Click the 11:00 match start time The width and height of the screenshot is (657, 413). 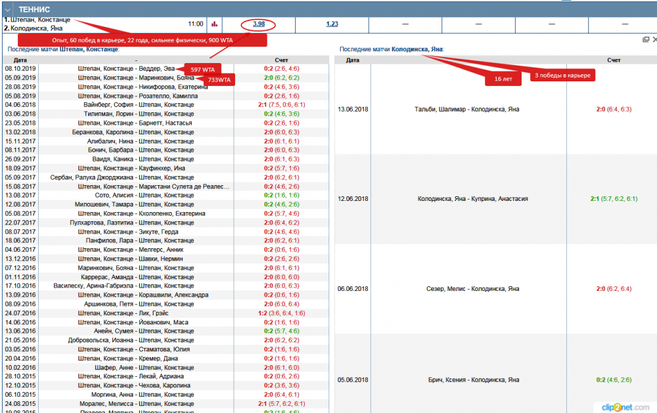pos(195,24)
